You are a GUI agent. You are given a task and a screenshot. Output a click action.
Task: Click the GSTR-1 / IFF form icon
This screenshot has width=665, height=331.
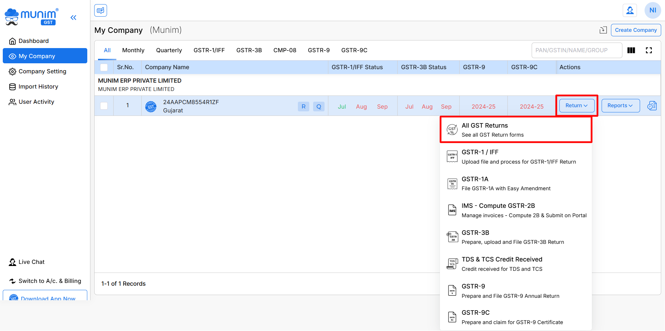(452, 157)
